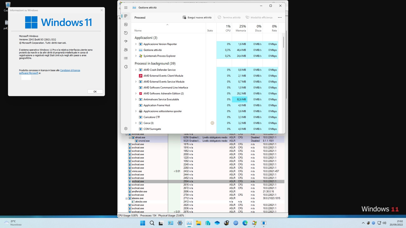Viewport: 406px width, 228px height.
Task: Open Services page in Task Manager sidebar
Action: (126, 67)
